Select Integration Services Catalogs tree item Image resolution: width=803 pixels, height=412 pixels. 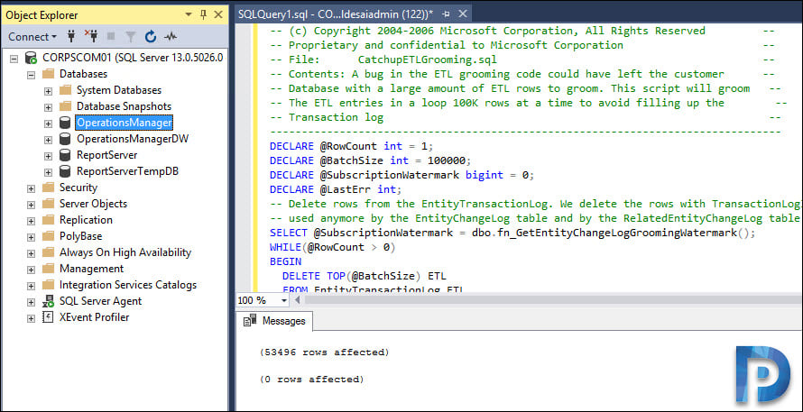tap(128, 285)
